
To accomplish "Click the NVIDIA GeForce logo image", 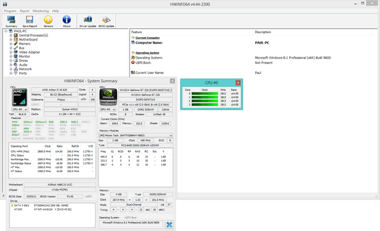I will 108,97.
